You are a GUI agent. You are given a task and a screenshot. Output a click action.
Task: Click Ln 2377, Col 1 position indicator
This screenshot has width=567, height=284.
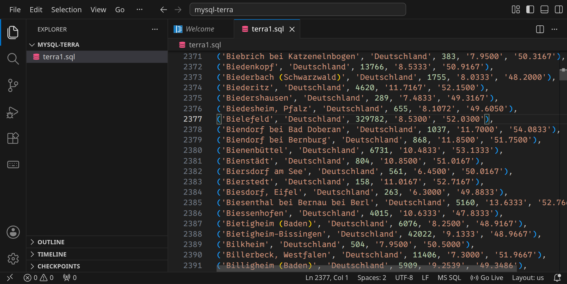[327, 278]
